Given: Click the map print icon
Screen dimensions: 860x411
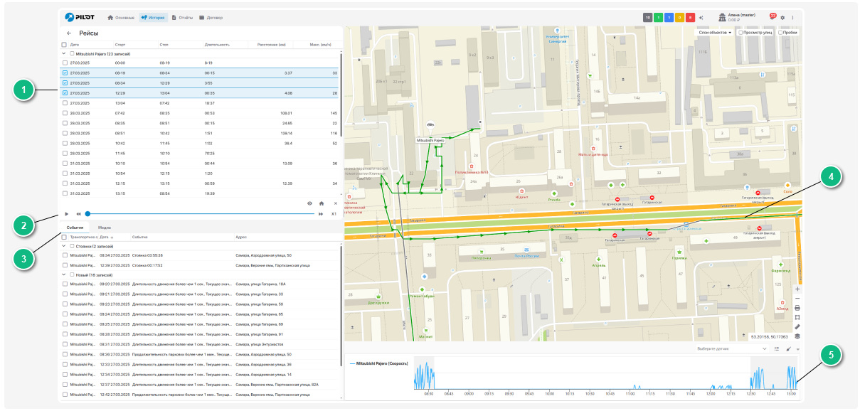Looking at the screenshot, I should tap(797, 308).
